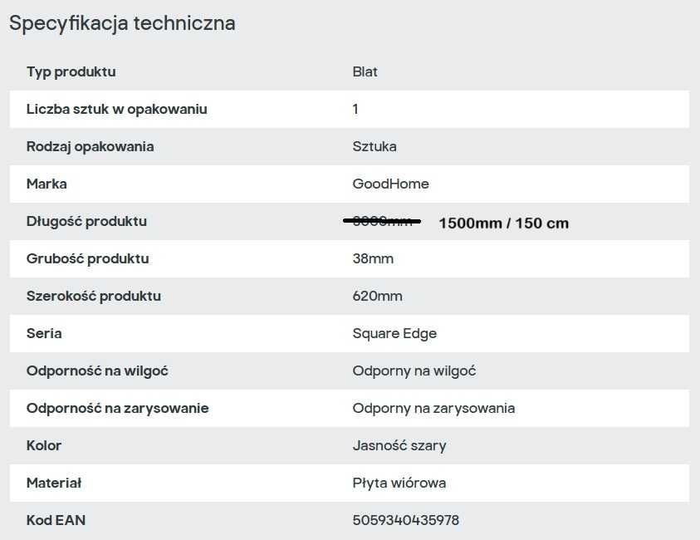The height and width of the screenshot is (540, 700).
Task: Select the Sztuka value
Action: click(374, 146)
